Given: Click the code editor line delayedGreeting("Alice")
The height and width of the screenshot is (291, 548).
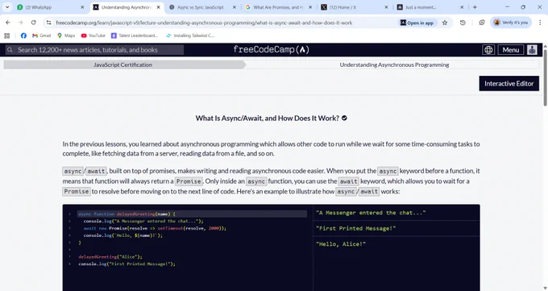Looking at the screenshot, I should (x=110, y=256).
